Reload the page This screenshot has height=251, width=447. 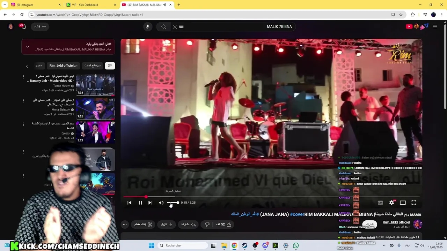(x=22, y=15)
